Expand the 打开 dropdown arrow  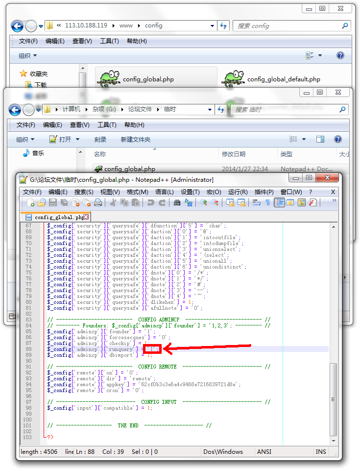point(77,140)
